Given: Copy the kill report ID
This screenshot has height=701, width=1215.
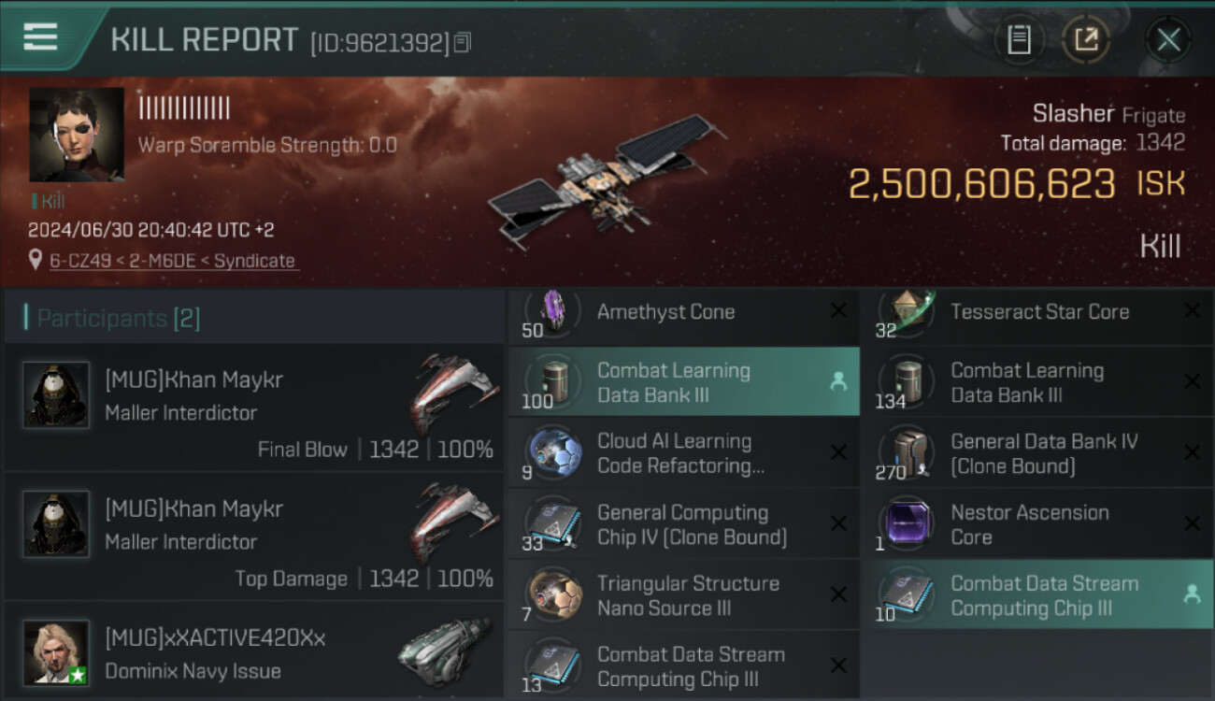Looking at the screenshot, I should click(x=463, y=43).
